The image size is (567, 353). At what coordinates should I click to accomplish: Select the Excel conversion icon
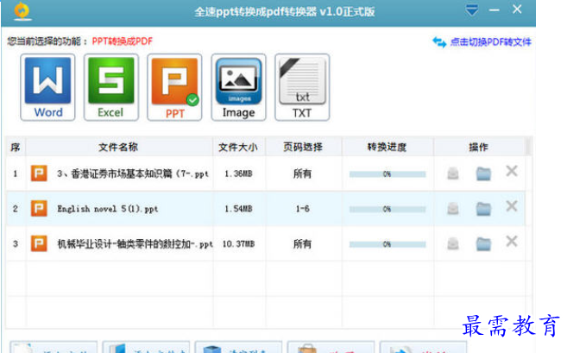coord(111,87)
